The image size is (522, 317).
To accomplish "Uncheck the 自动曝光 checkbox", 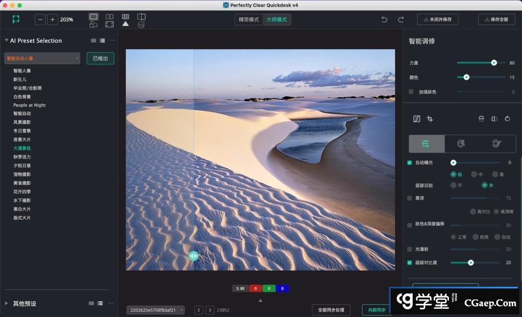I will pyautogui.click(x=409, y=163).
